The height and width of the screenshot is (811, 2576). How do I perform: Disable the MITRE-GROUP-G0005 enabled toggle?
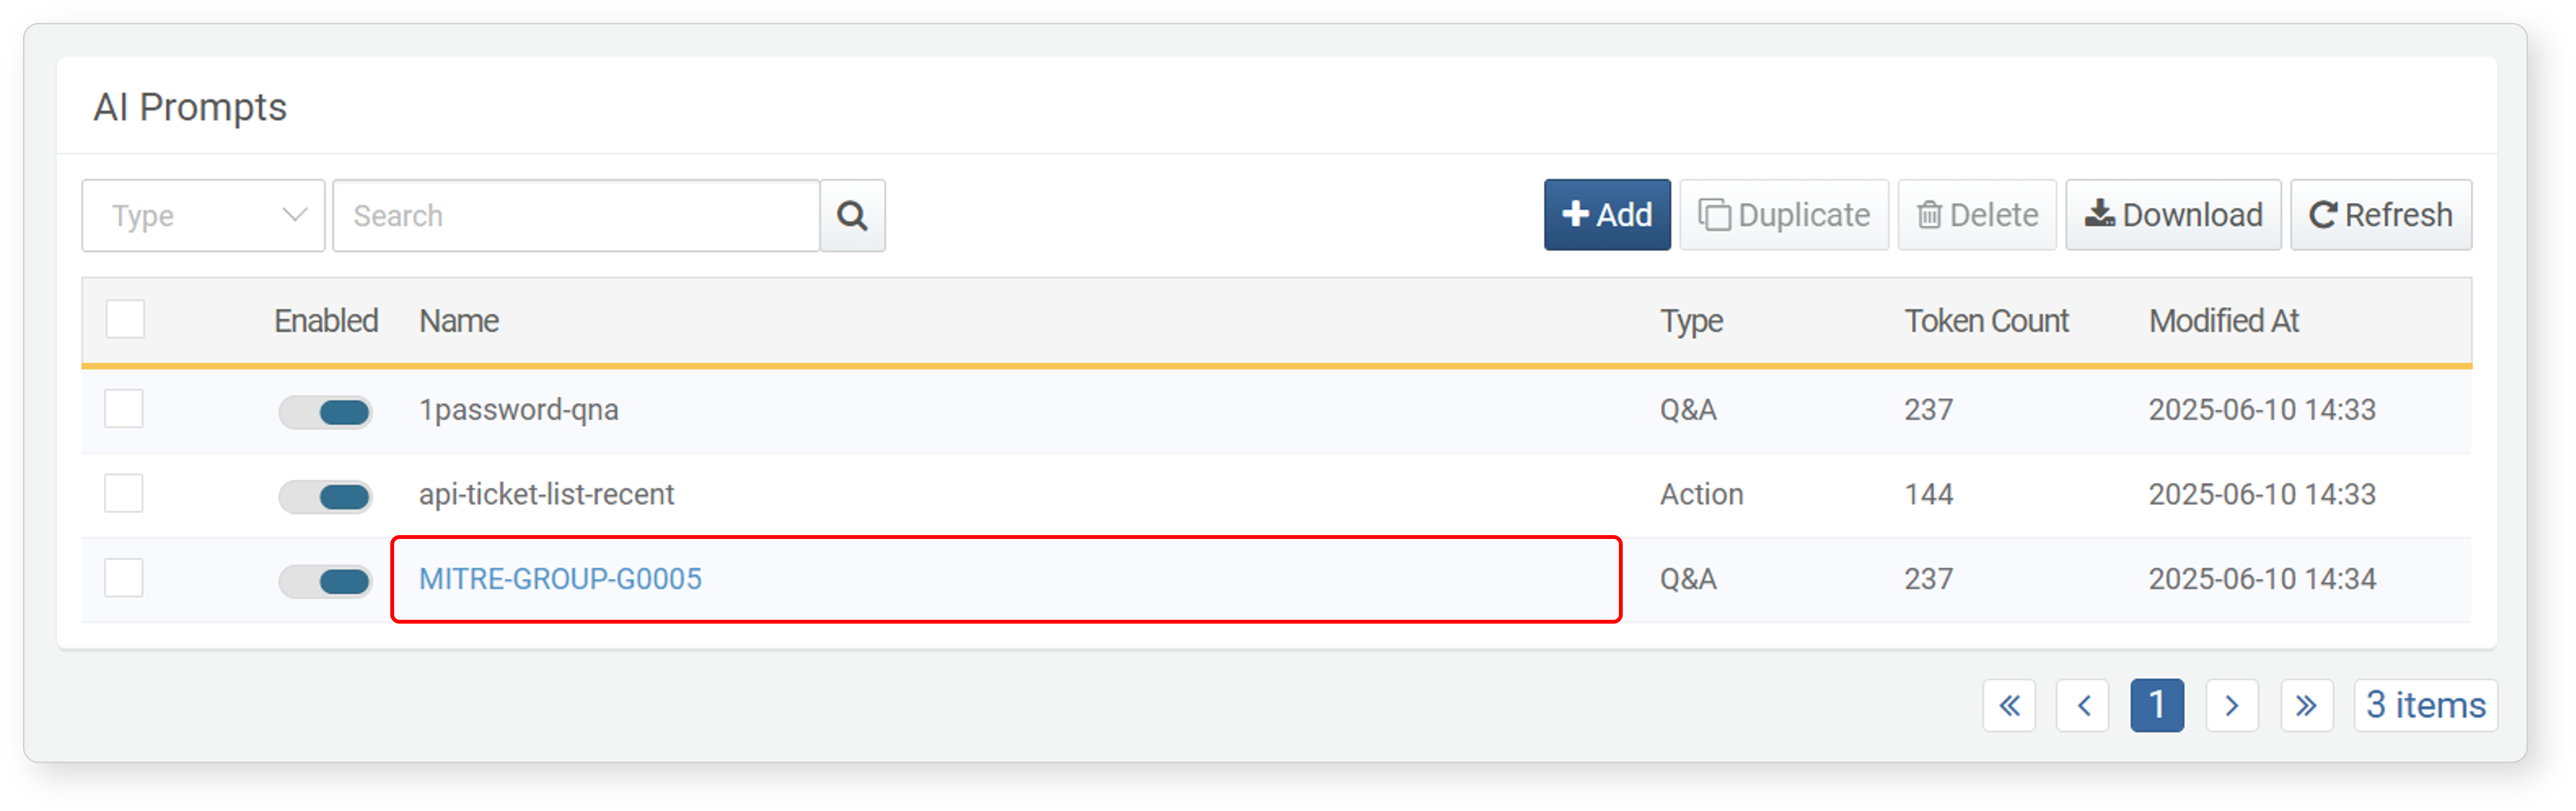point(325,581)
